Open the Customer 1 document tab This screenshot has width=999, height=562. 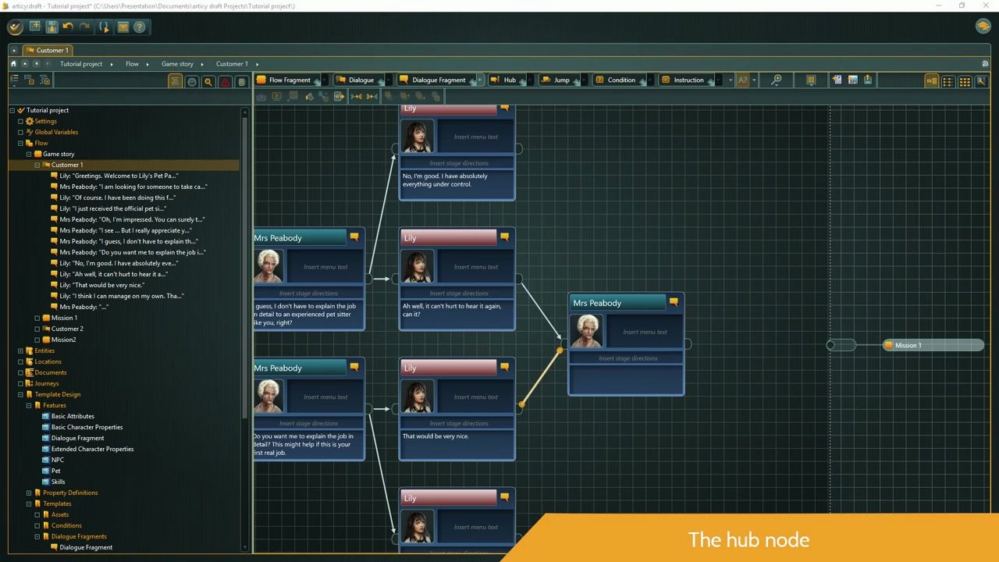point(47,50)
